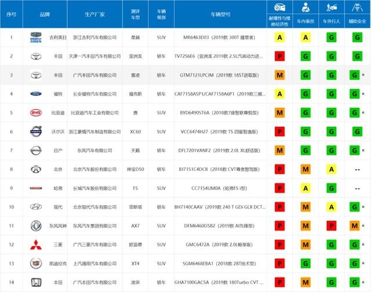Viewport: 371px width, 292px height.
Task: Click the 长安福特汽车有限公司 manufacturer cell
Action: [x=94, y=94]
